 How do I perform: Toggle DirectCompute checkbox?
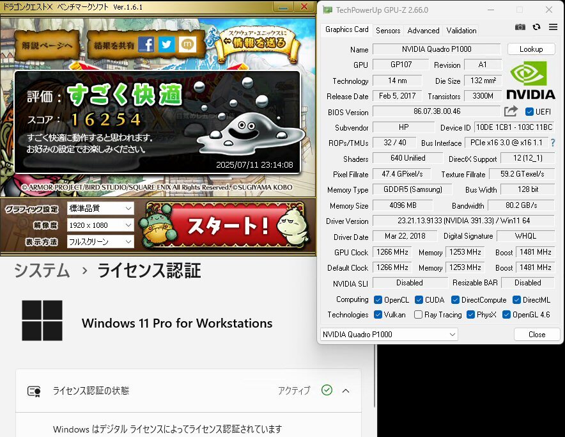456,300
